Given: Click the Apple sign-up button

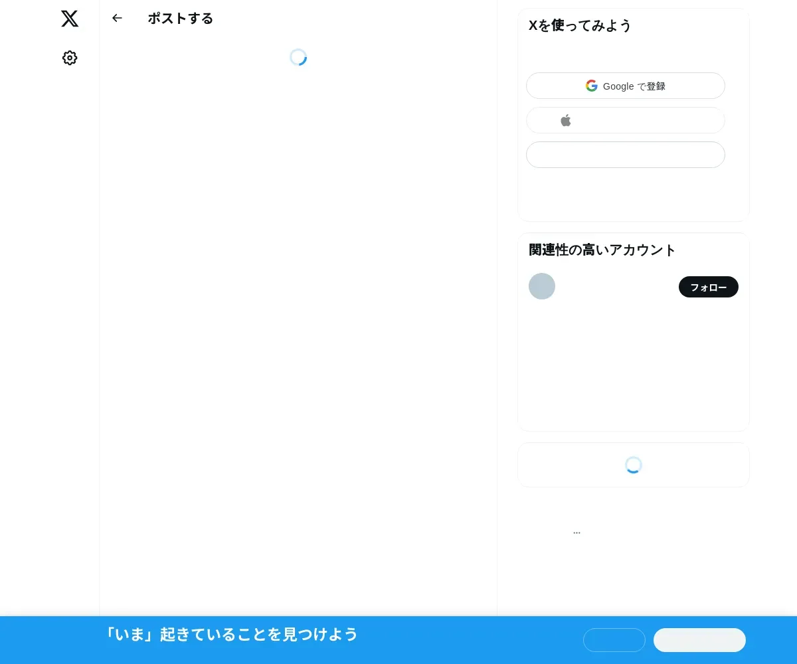Looking at the screenshot, I should point(626,120).
